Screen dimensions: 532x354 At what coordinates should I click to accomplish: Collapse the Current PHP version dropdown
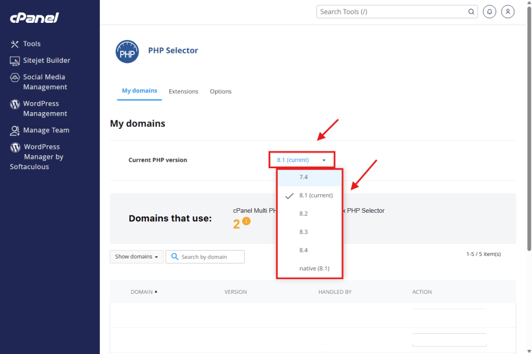tap(301, 160)
